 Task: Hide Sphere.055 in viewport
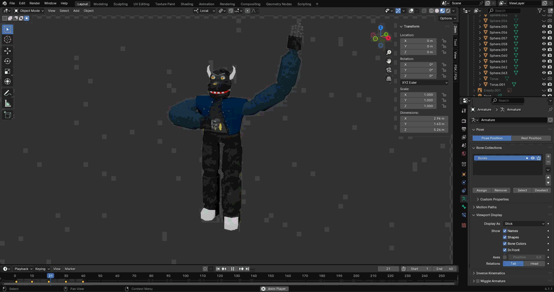[x=544, y=26]
